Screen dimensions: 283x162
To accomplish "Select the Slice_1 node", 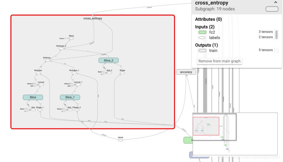I will (70, 97).
